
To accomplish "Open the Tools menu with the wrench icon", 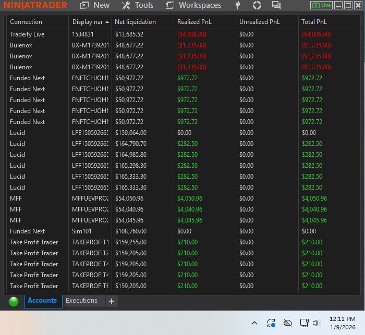I will tap(138, 5).
